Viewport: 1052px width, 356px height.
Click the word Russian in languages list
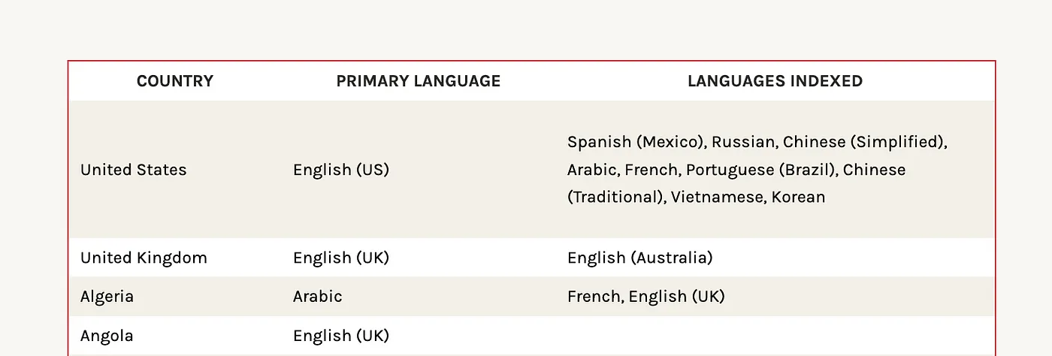coord(744,142)
